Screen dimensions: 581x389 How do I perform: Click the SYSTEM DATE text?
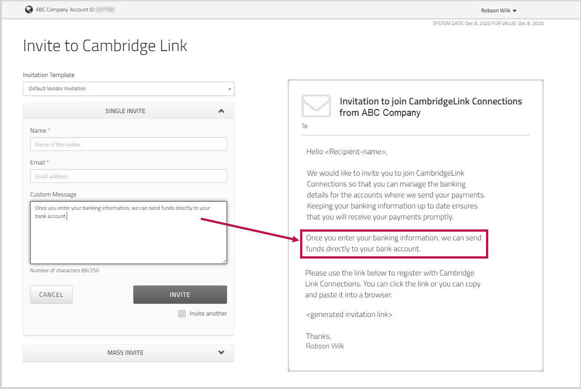488,23
